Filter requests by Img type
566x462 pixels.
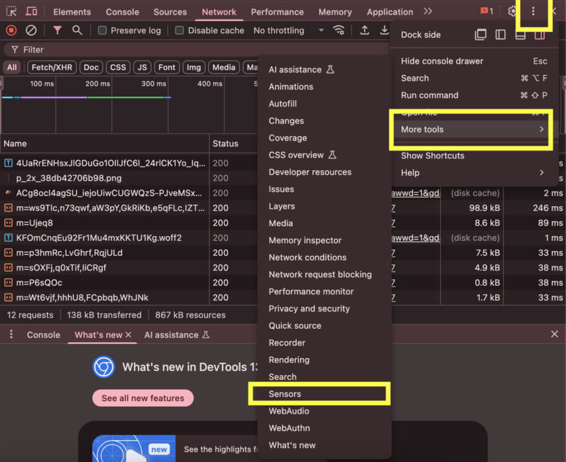[x=194, y=68]
